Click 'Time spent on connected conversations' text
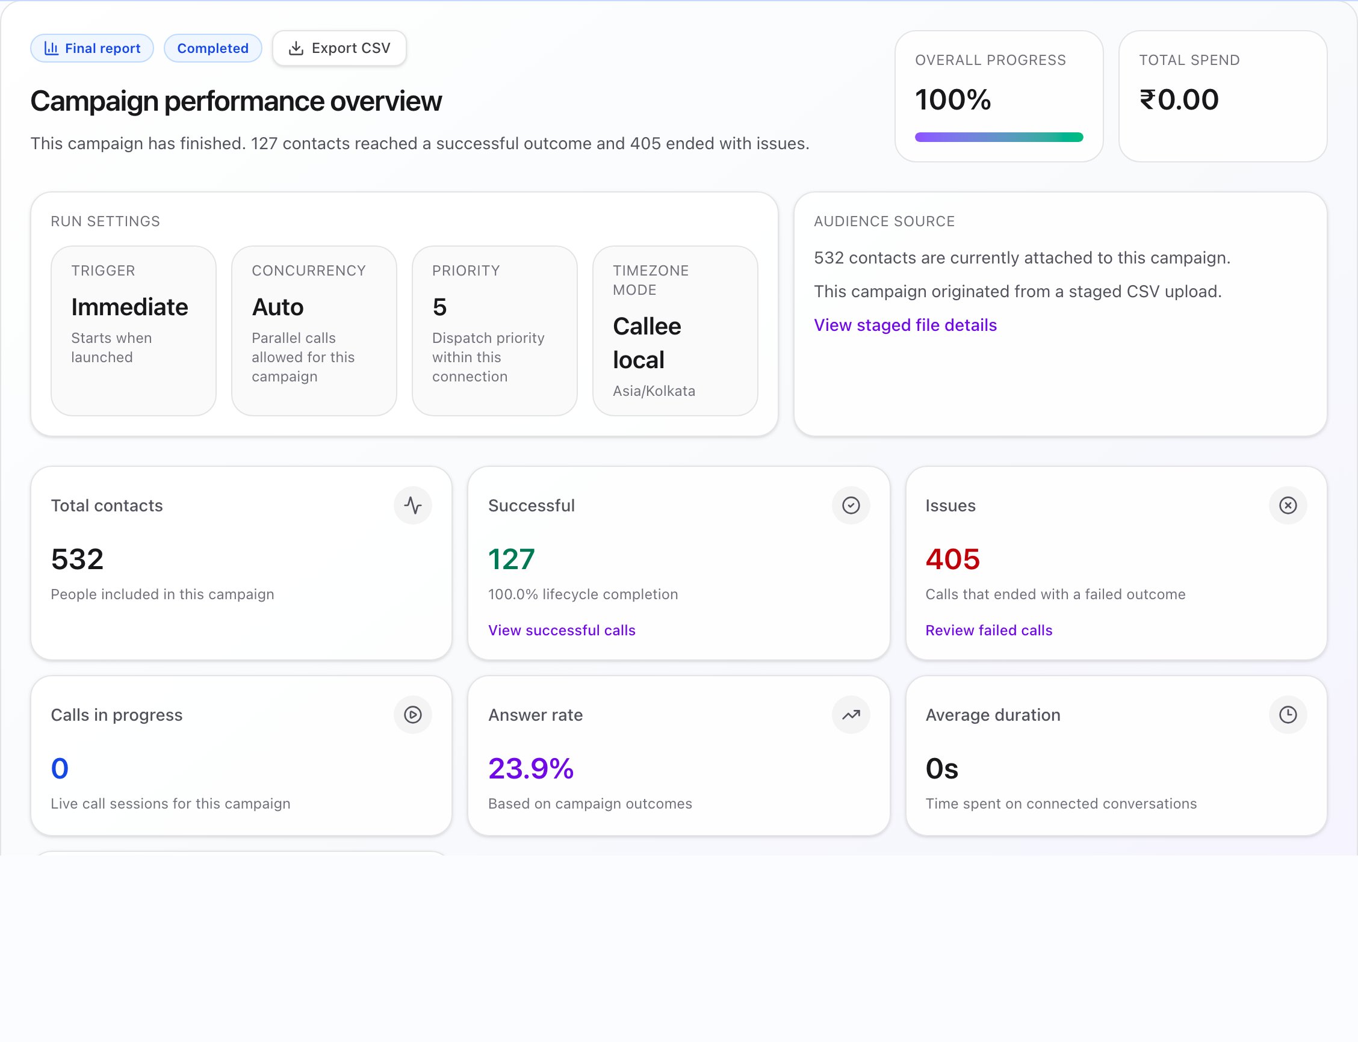Viewport: 1358px width, 1042px height. coord(1061,803)
